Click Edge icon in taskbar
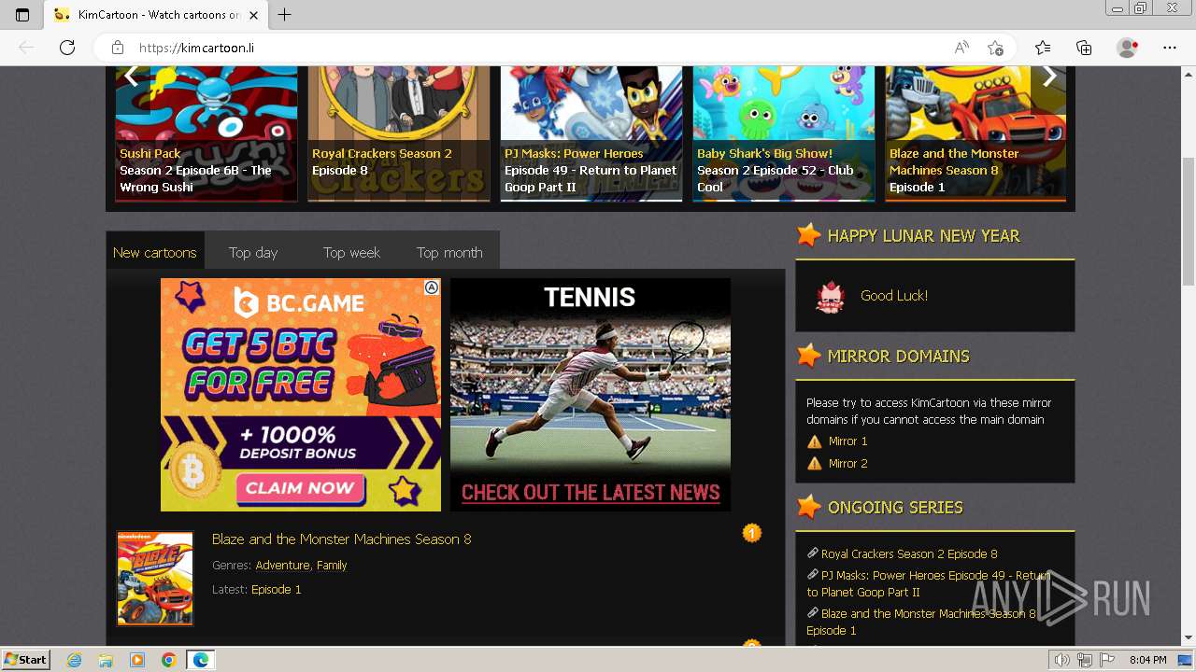The width and height of the screenshot is (1196, 672). (x=201, y=660)
